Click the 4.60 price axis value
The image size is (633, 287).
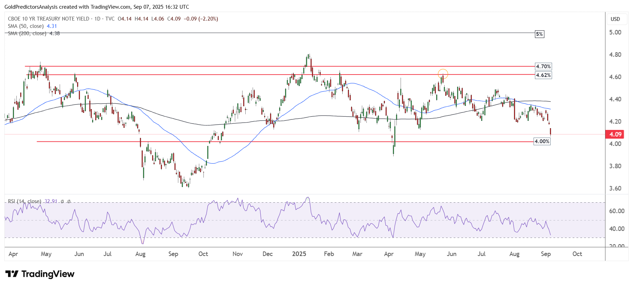click(615, 77)
